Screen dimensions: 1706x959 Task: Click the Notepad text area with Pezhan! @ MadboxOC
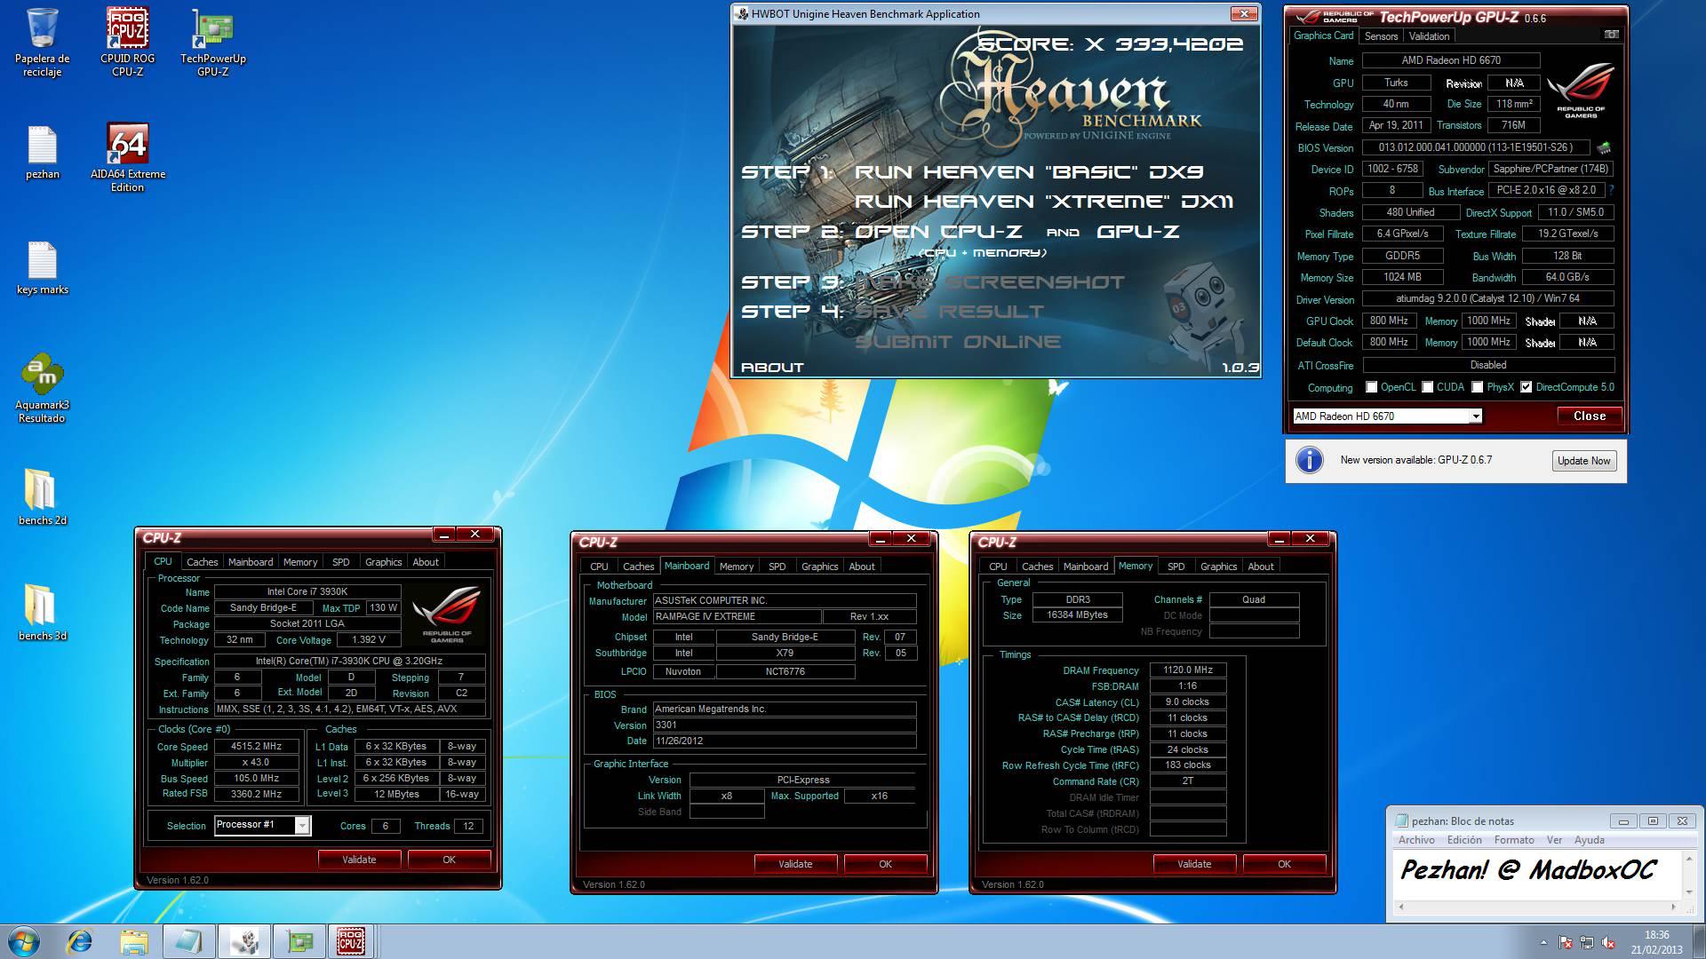(1536, 875)
